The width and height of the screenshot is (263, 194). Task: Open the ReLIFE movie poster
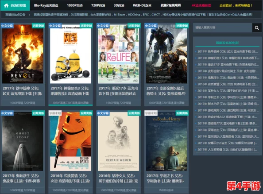pyautogui.click(x=118, y=54)
